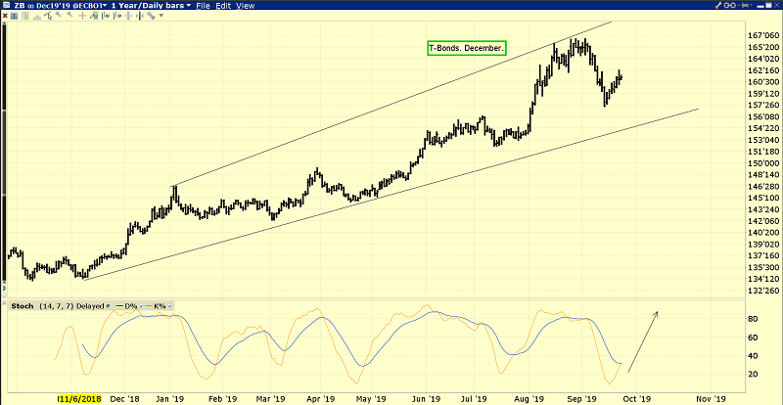Open the 1 Year/Daily bars period dropdown
783x405 pixels.
(152, 6)
